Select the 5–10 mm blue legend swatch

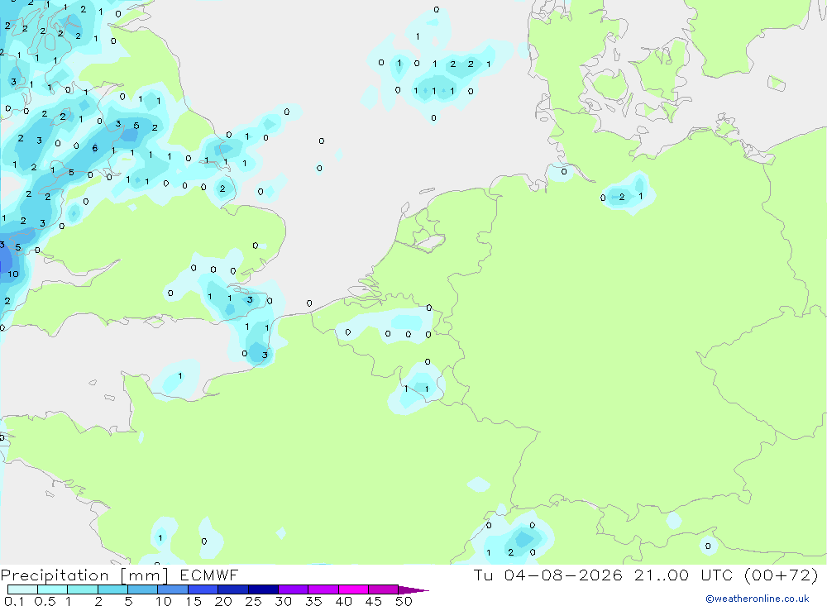coord(143,589)
